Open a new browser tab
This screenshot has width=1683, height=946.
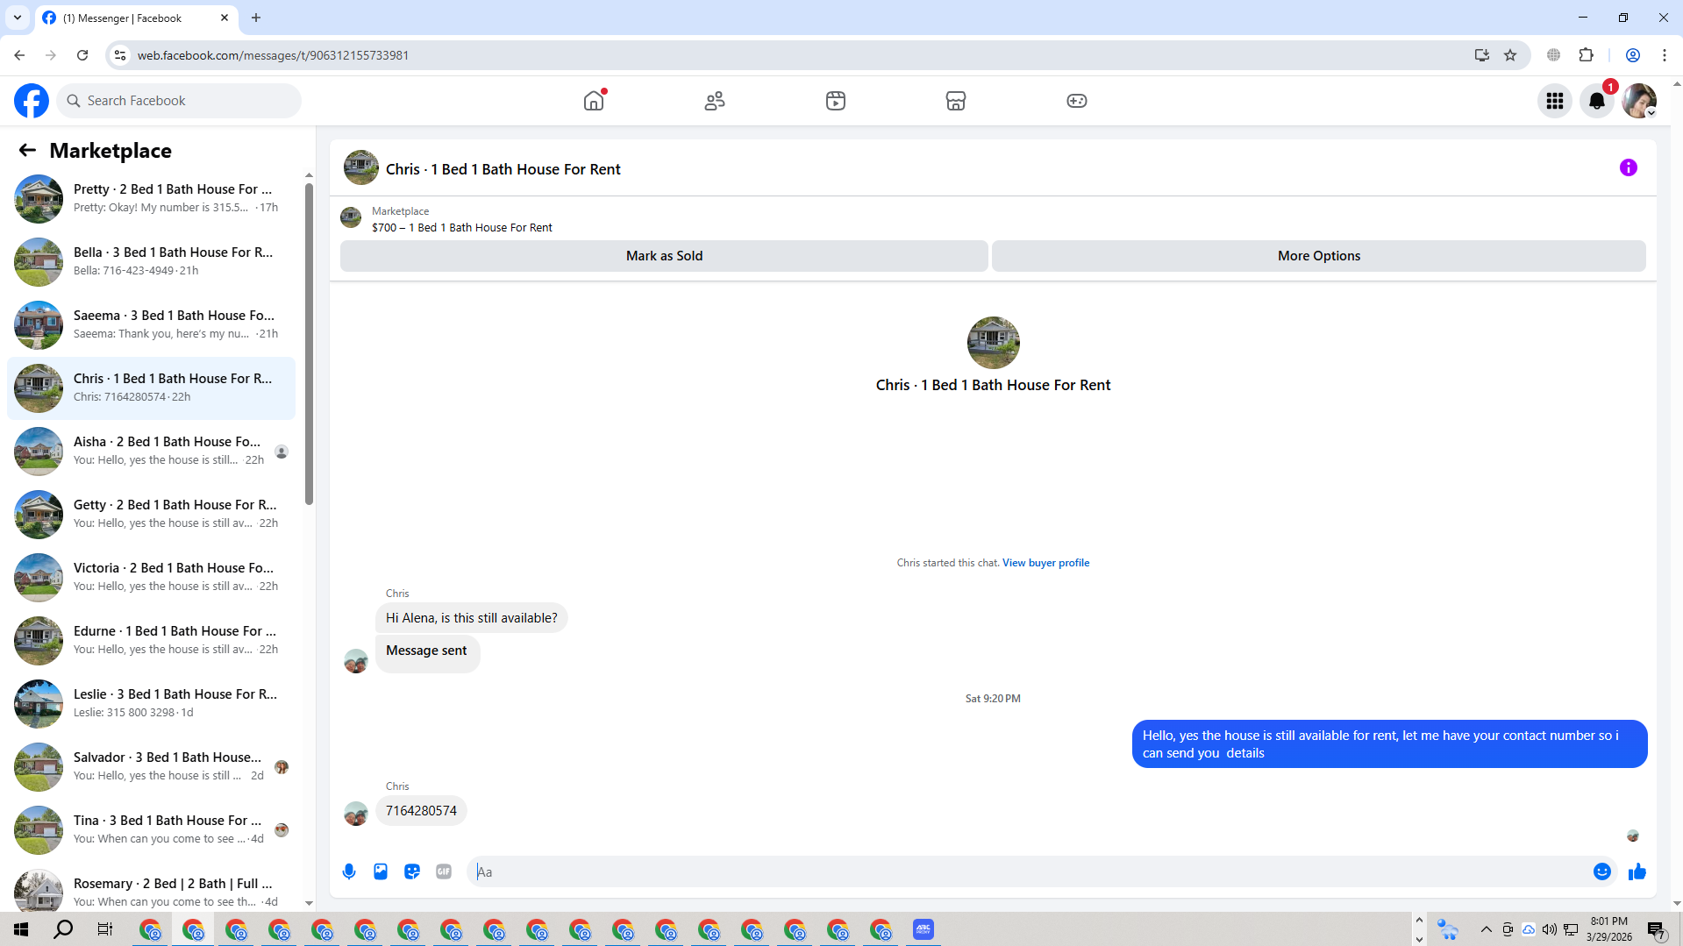click(x=256, y=18)
